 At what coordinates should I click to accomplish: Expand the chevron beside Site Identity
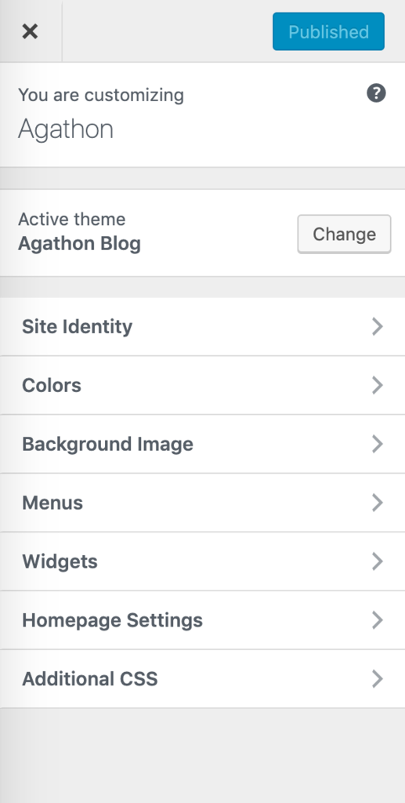pyautogui.click(x=378, y=327)
